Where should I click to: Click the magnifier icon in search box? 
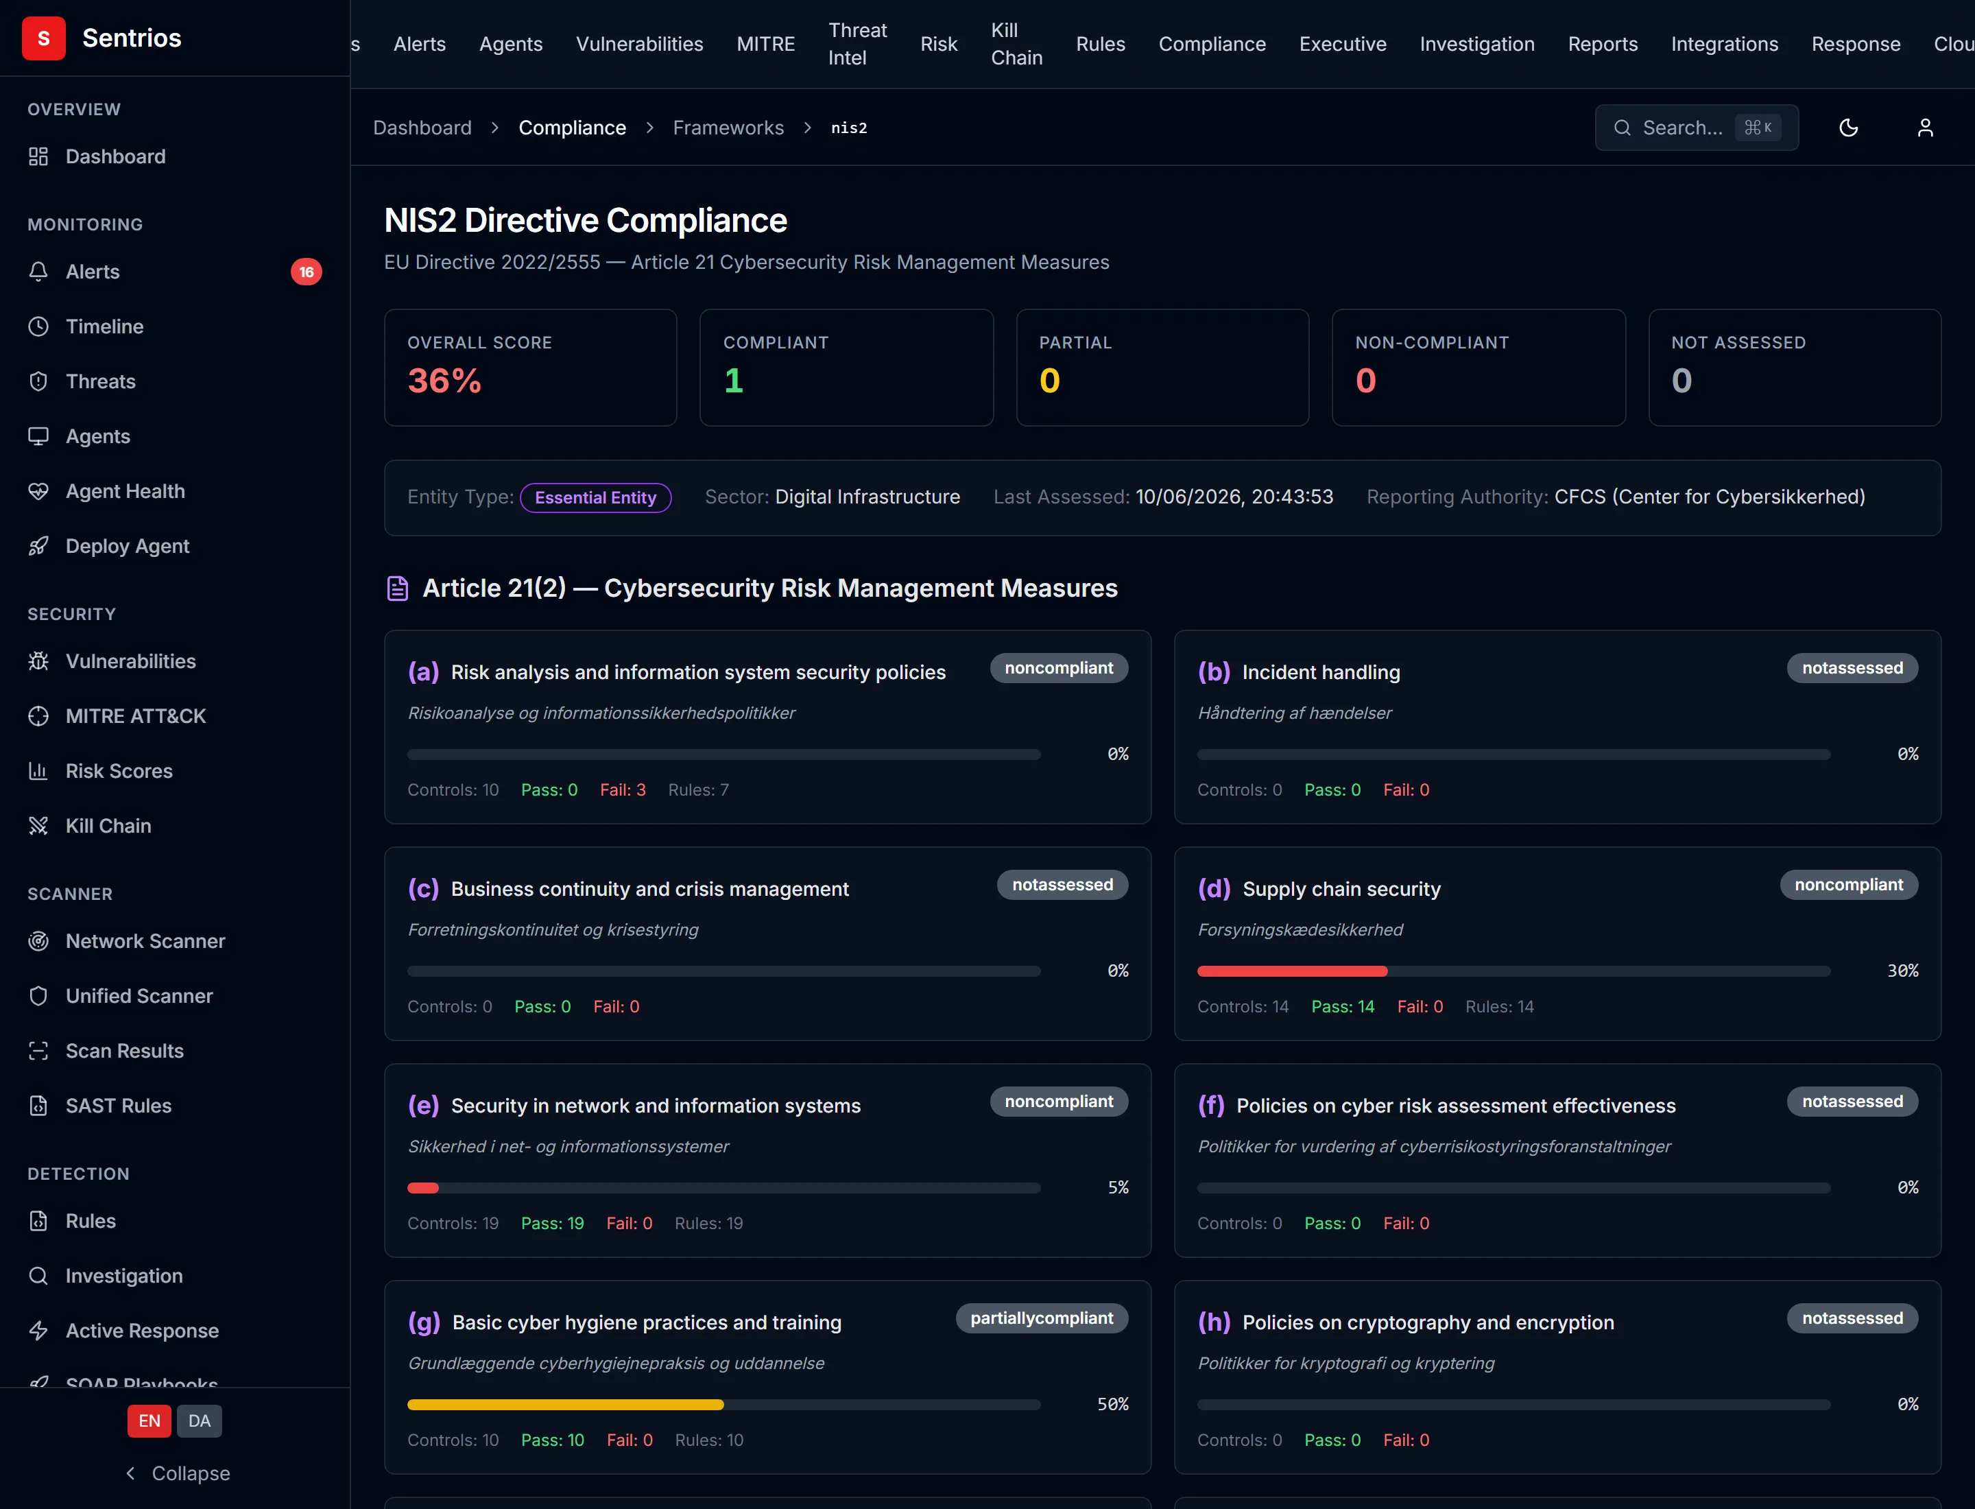coord(1622,128)
